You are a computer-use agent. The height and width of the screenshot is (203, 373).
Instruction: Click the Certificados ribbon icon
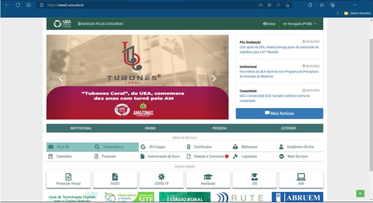(189, 147)
